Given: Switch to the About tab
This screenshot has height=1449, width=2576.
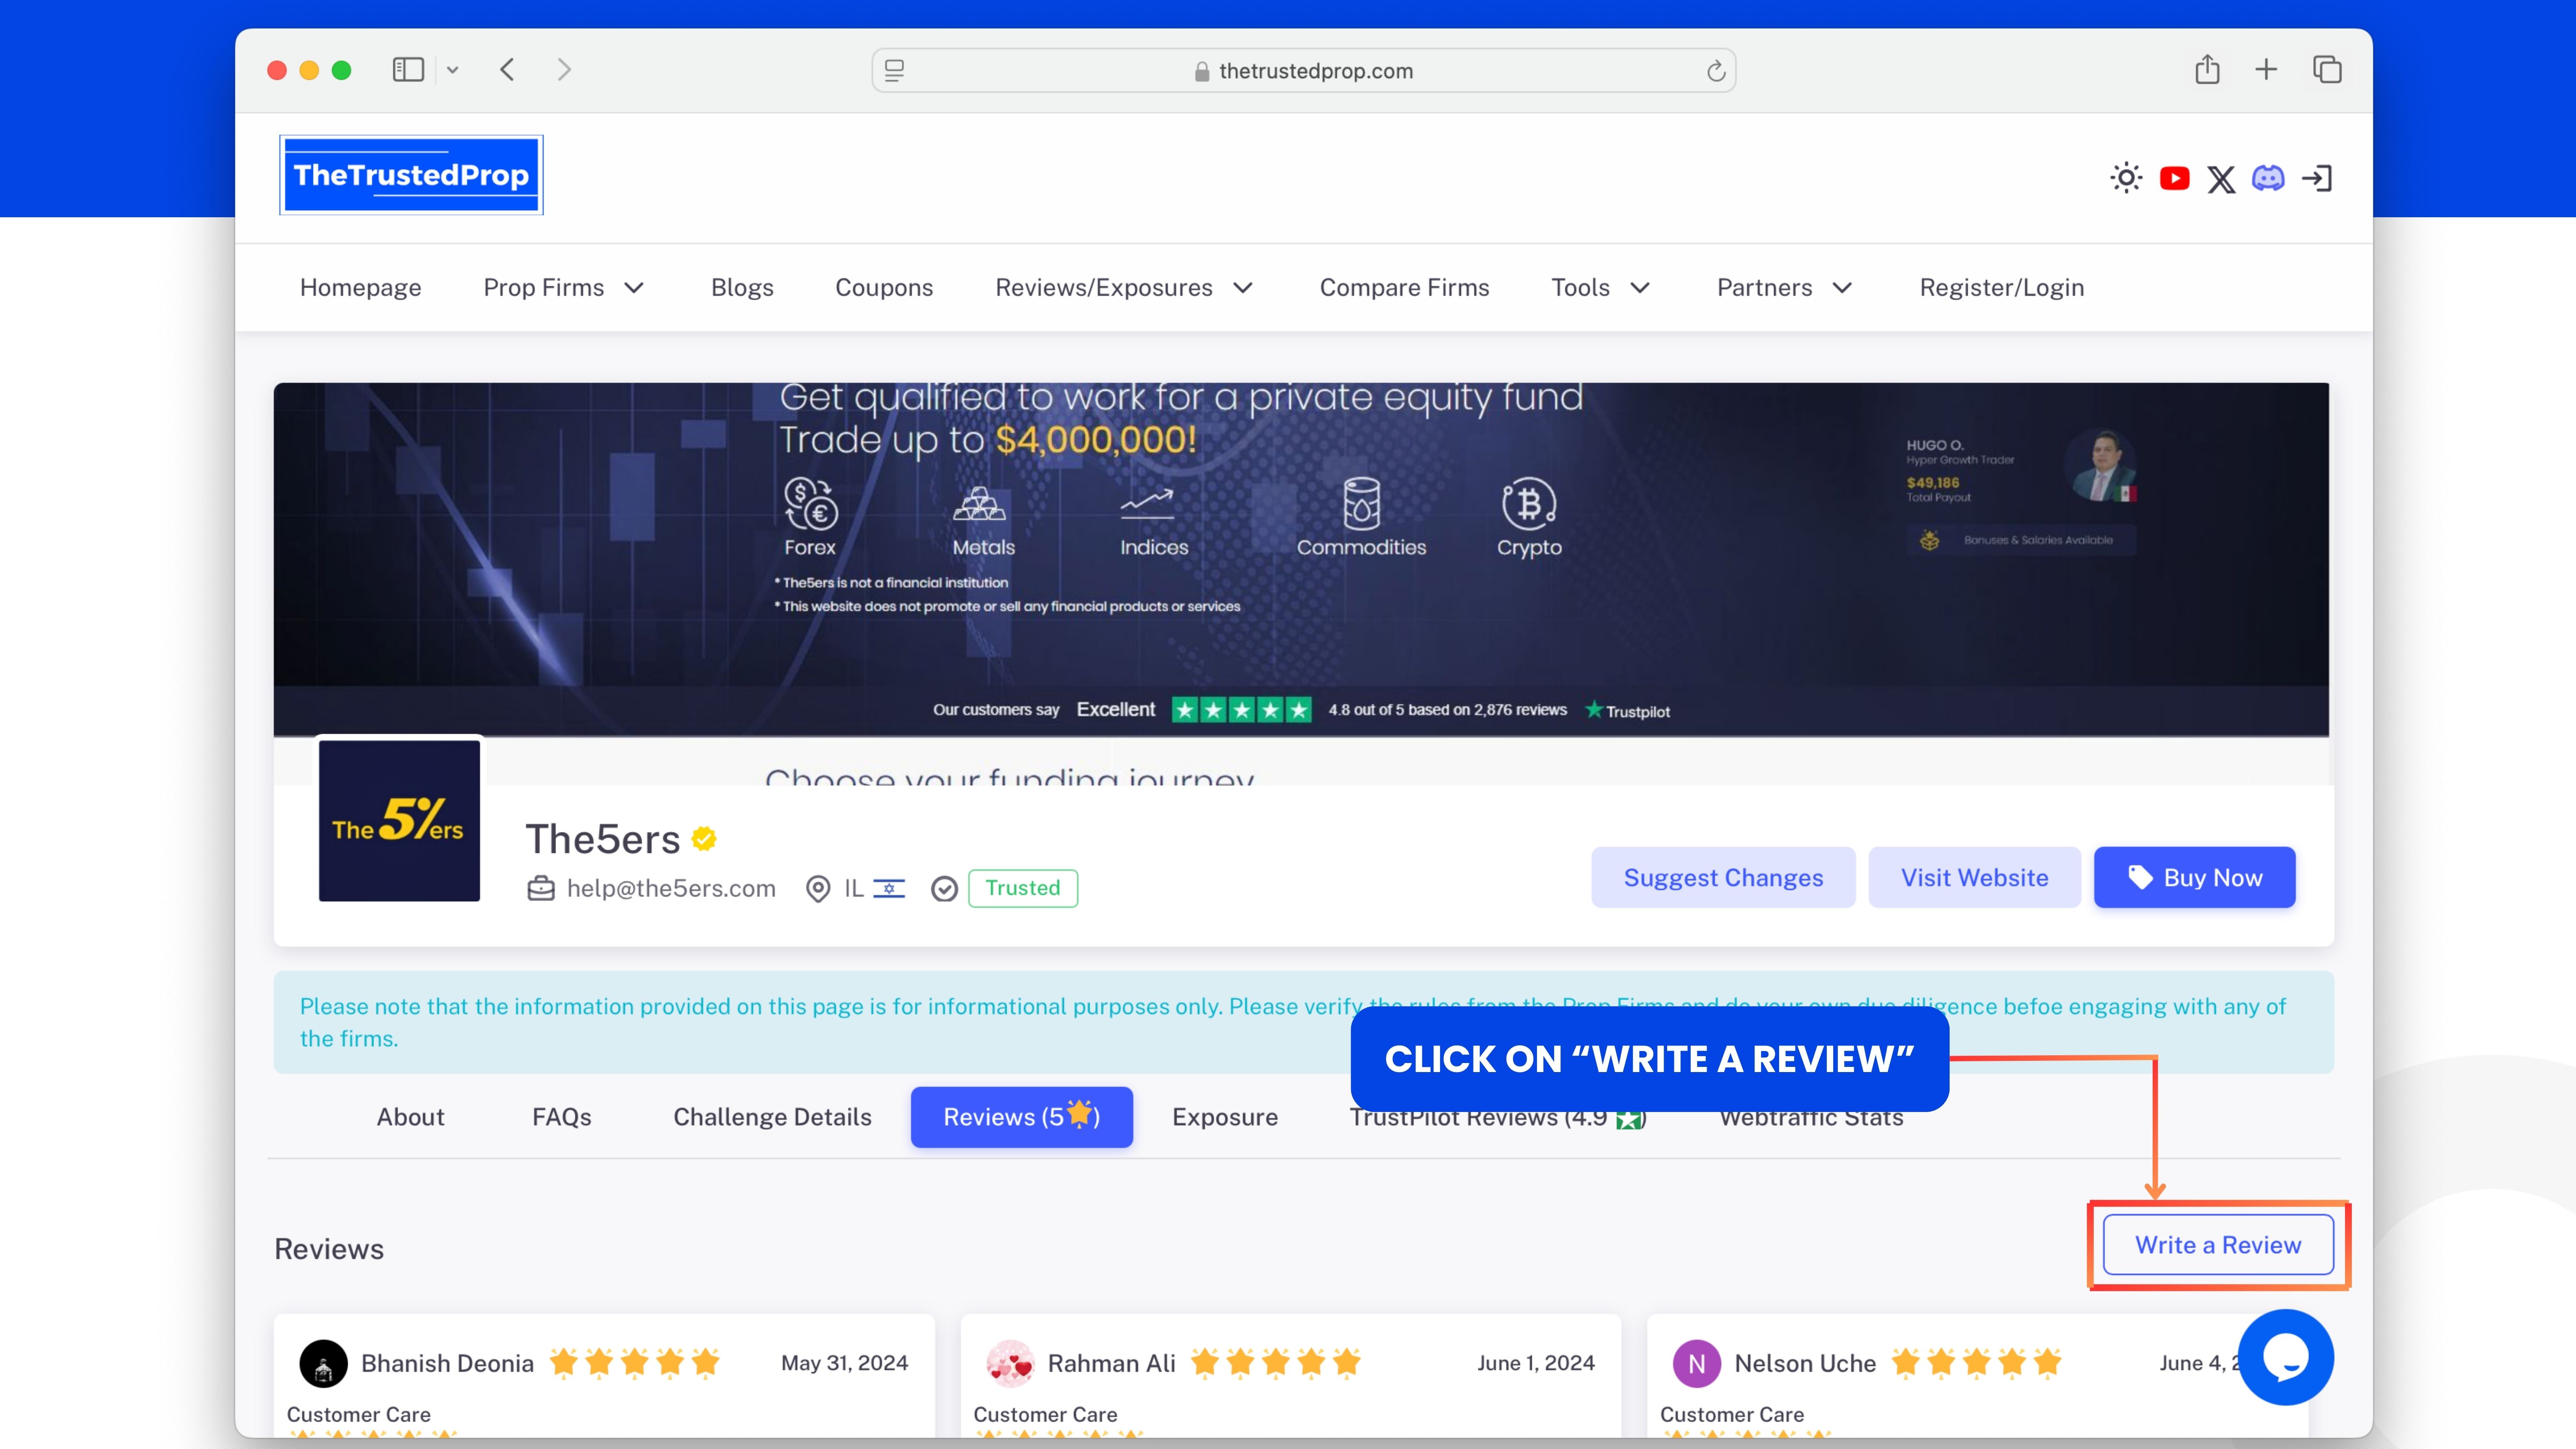Looking at the screenshot, I should coord(410,1117).
